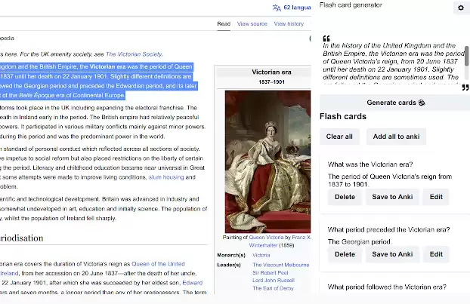Save the Victorian era definition card to Anki
470x304 pixels.
pyautogui.click(x=392, y=197)
